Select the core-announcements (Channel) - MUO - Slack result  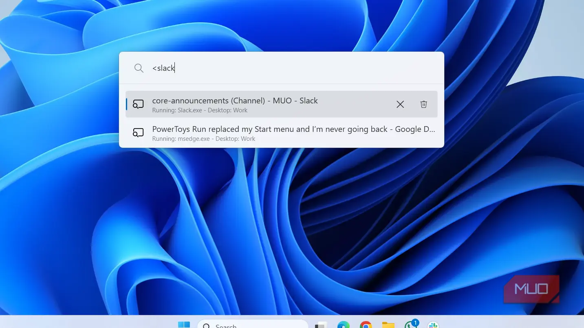pyautogui.click(x=281, y=104)
